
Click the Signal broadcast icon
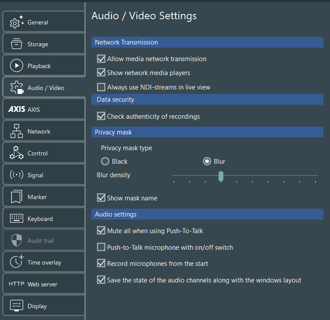pos(17,175)
